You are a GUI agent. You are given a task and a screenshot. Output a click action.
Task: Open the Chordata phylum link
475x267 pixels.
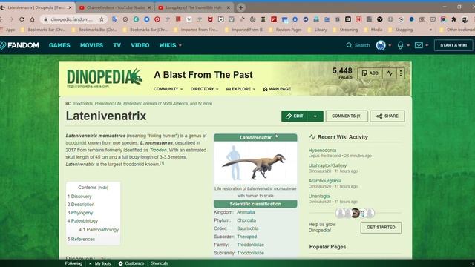coord(246,220)
